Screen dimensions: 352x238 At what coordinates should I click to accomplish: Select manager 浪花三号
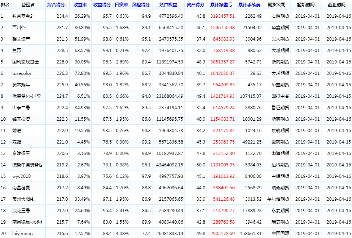(21, 211)
